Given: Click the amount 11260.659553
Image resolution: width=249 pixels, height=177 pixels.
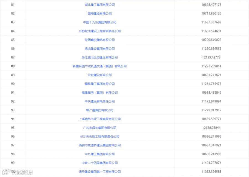Looking at the screenshot, I should pyautogui.click(x=211, y=49).
